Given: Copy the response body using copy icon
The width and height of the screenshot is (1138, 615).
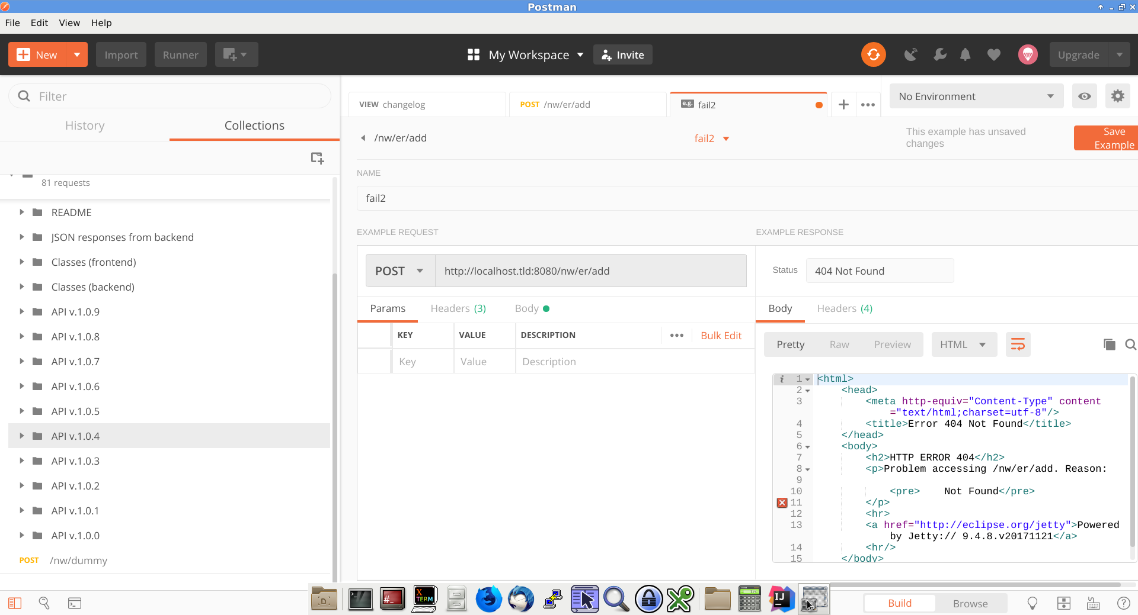Looking at the screenshot, I should (x=1109, y=344).
